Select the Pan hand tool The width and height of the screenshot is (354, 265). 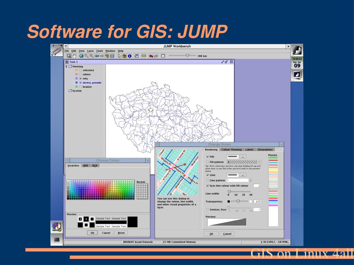click(x=74, y=56)
